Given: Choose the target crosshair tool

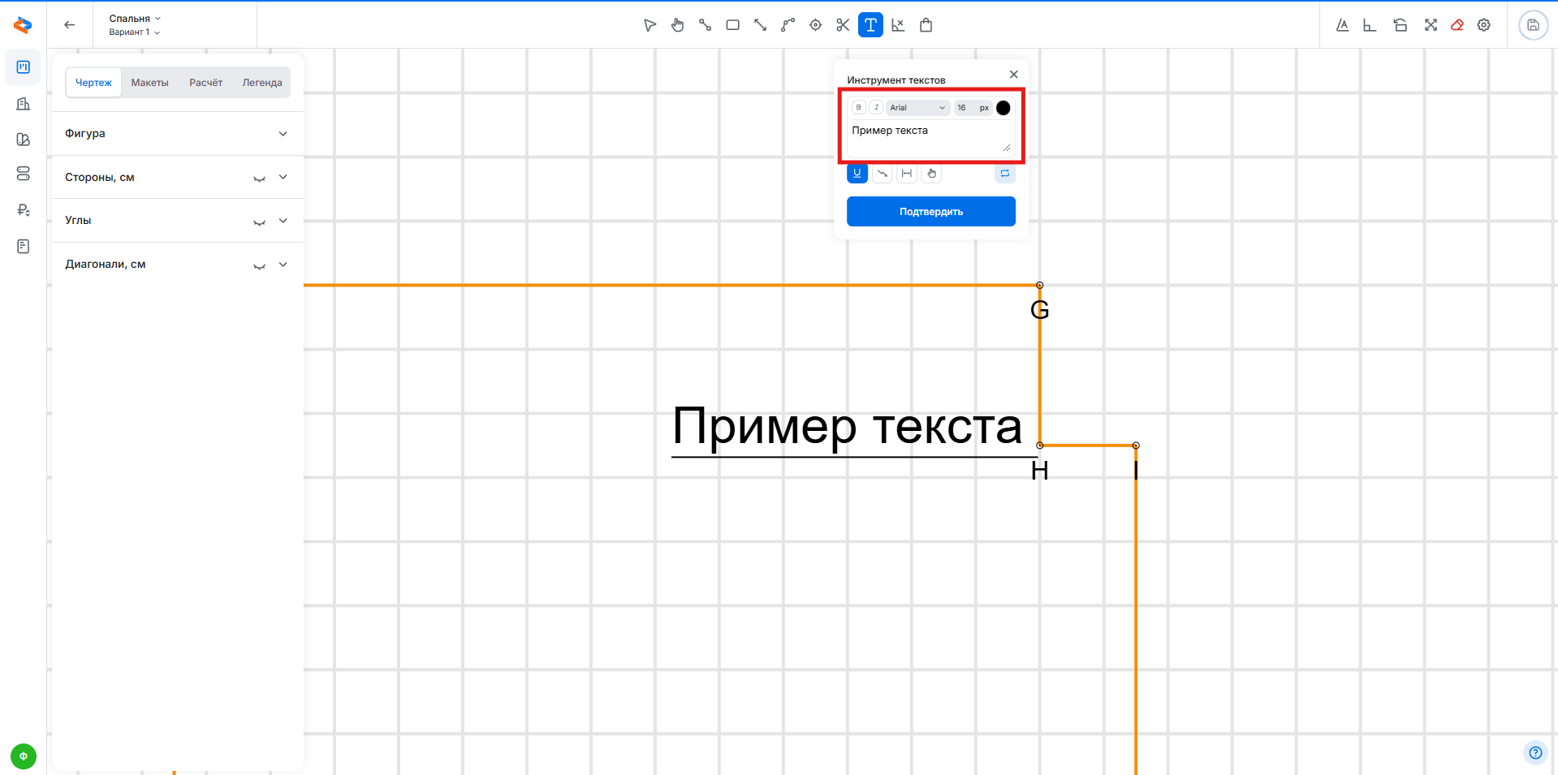Looking at the screenshot, I should pos(815,25).
